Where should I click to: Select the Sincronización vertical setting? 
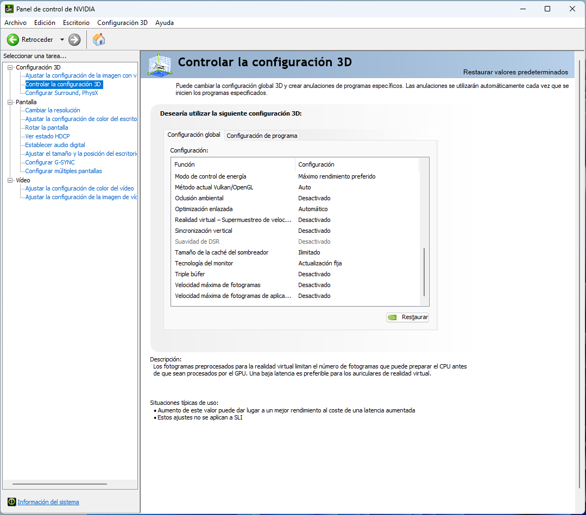coord(295,231)
